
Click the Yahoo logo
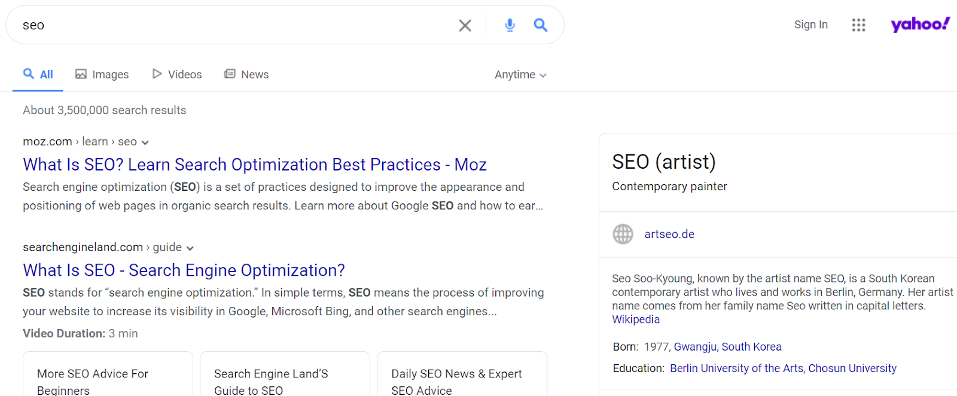pos(919,25)
